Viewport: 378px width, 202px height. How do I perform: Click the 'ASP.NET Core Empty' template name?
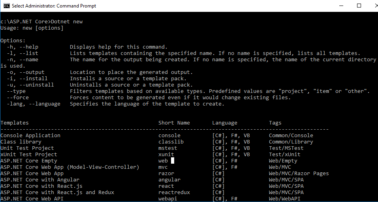pos(29,160)
